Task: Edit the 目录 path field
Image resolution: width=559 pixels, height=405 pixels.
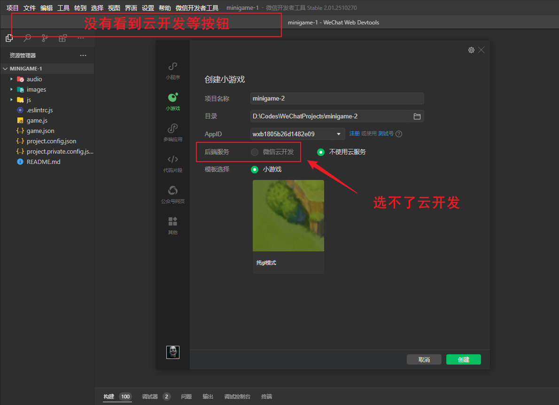Action: tap(337, 116)
